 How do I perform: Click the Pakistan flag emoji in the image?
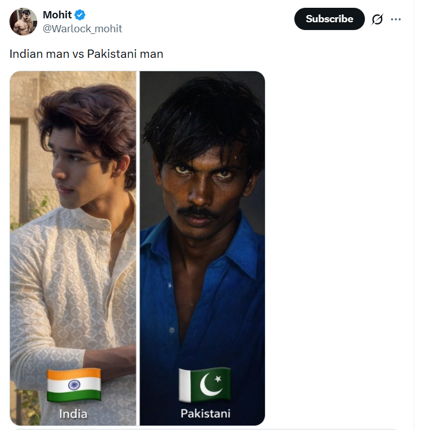coord(205,384)
